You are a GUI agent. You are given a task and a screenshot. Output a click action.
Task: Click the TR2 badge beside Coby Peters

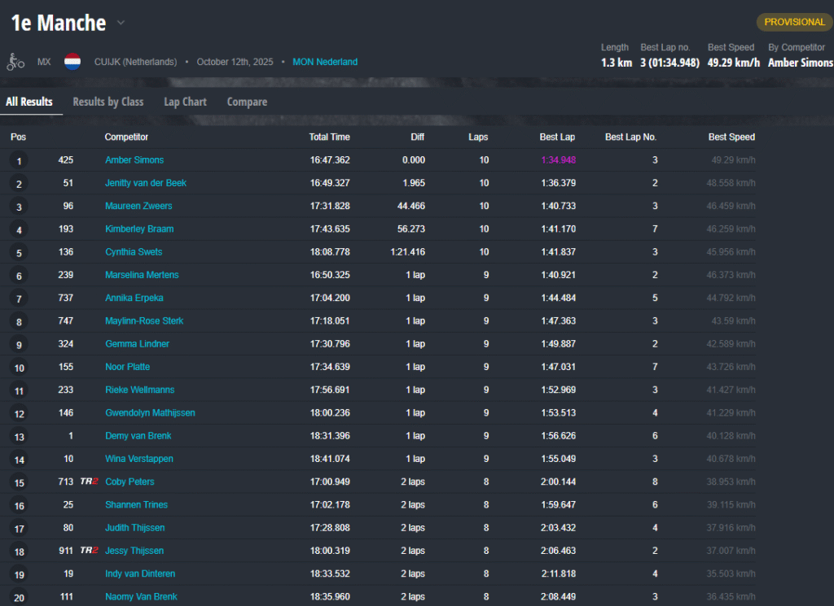pos(89,482)
